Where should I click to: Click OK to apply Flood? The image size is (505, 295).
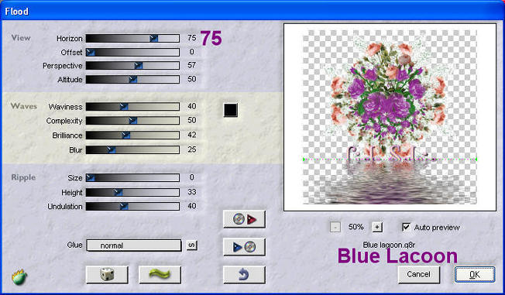475,274
